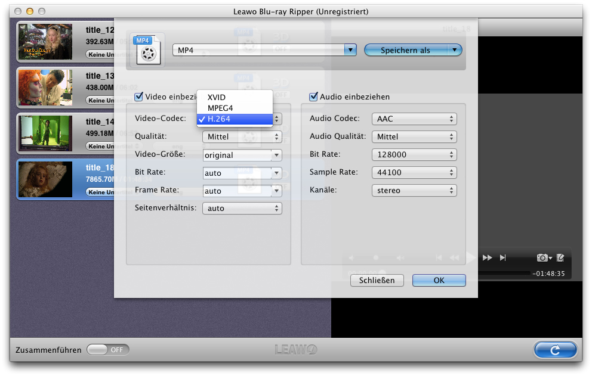Select the title_18 thumbnail
592x376 pixels.
tap(45, 179)
